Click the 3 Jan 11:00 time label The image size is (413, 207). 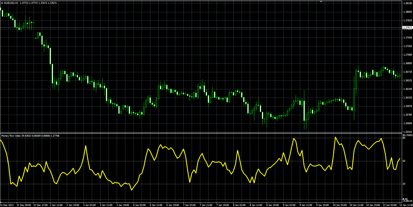pyautogui.click(x=106, y=205)
